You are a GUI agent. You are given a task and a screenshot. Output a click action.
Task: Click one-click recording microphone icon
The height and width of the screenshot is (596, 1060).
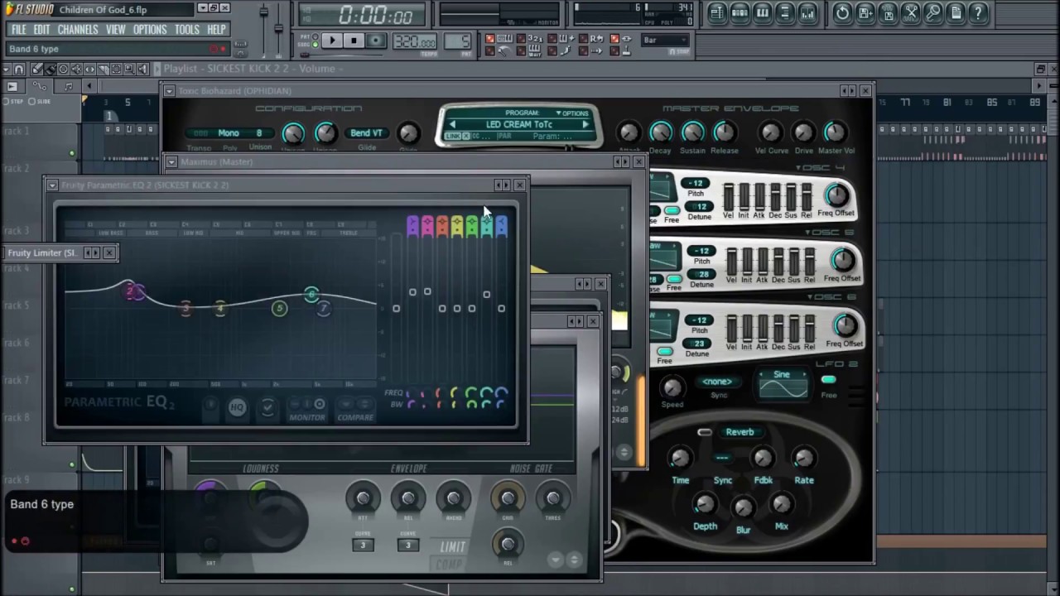click(932, 12)
